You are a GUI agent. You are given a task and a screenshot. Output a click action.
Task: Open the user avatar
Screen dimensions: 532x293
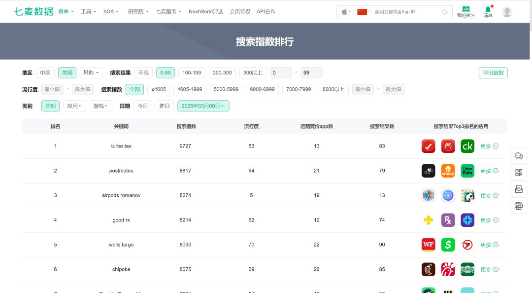click(x=507, y=11)
